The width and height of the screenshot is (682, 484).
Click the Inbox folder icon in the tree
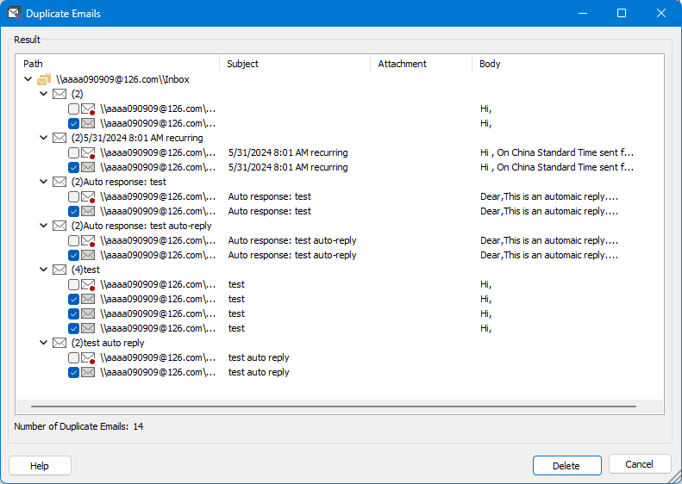tap(44, 79)
